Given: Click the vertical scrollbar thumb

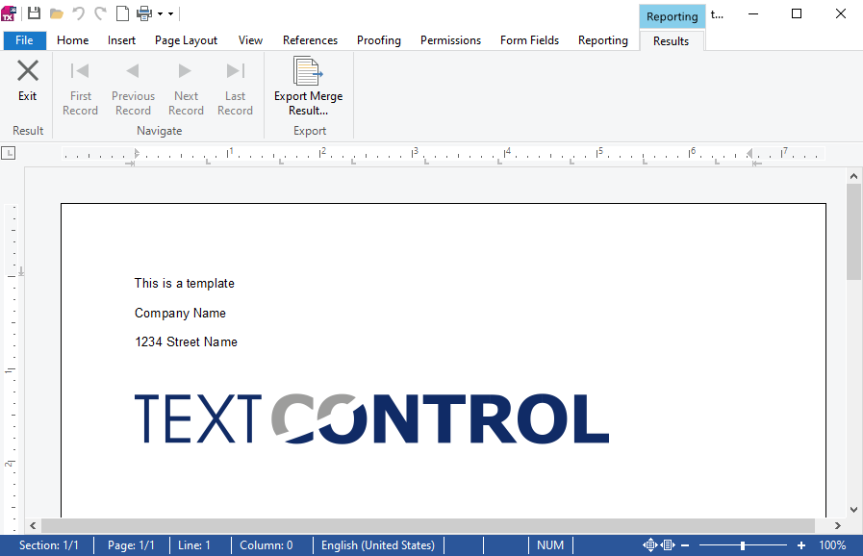Looking at the screenshot, I should (x=853, y=233).
